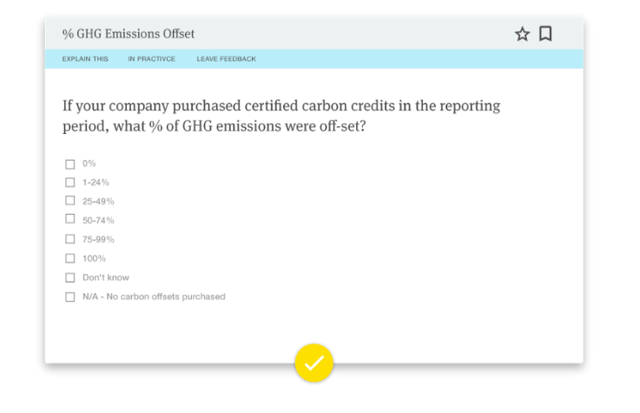Star the GHG Emissions Offset question
Image resolution: width=640 pixels, height=413 pixels.
(x=522, y=34)
